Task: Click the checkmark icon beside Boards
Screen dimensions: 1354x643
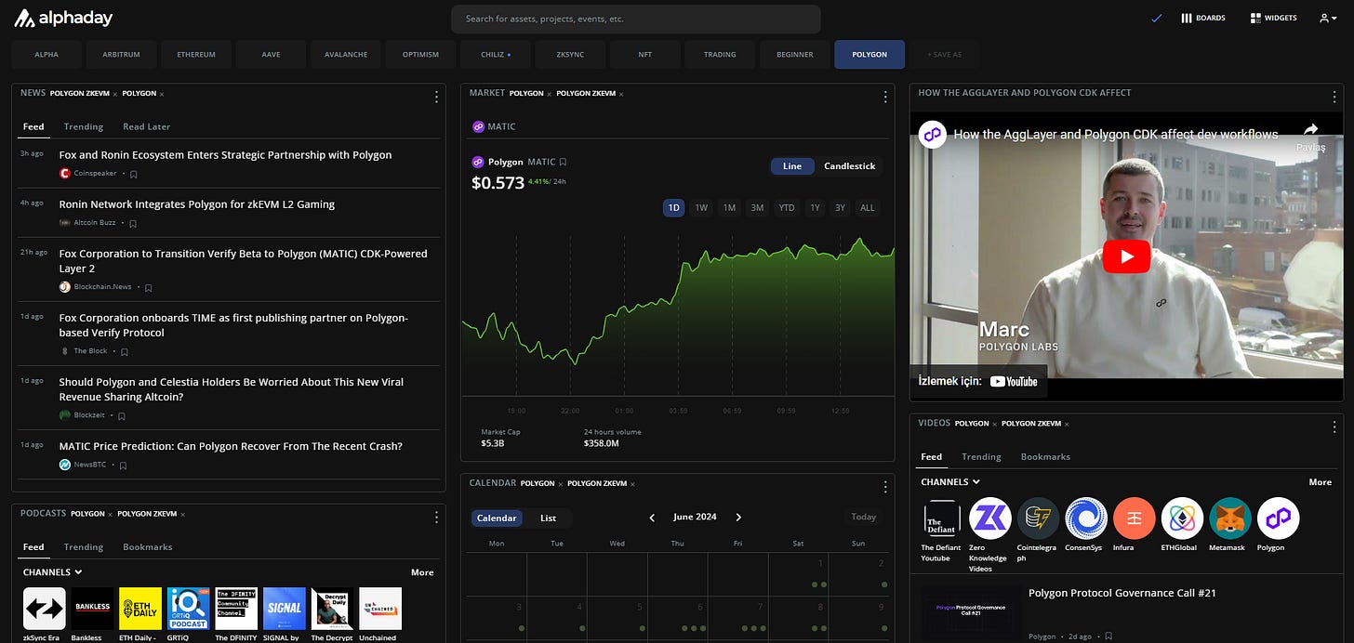Action: click(x=1156, y=18)
